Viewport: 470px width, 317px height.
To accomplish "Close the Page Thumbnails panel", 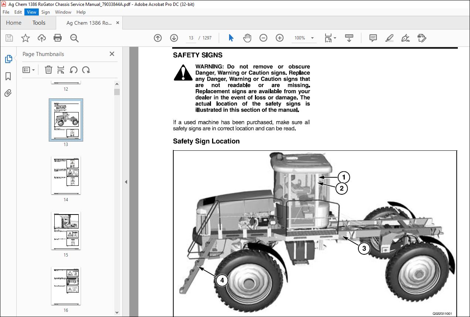I will [x=112, y=54].
